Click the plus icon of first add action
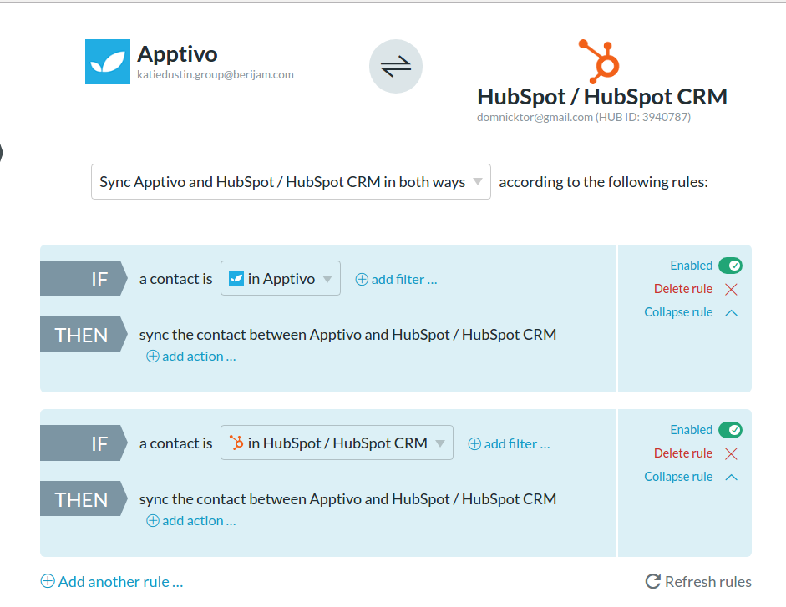786x607 pixels. [153, 356]
